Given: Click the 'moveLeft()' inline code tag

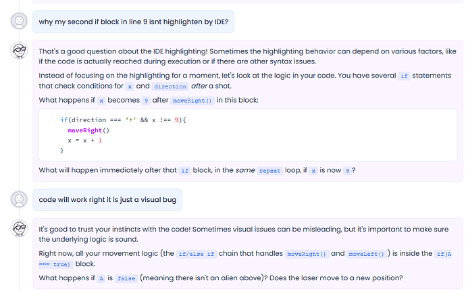Looking at the screenshot, I should tap(366, 254).
